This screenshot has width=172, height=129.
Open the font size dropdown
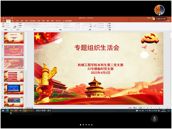pyautogui.click(x=37, y=24)
